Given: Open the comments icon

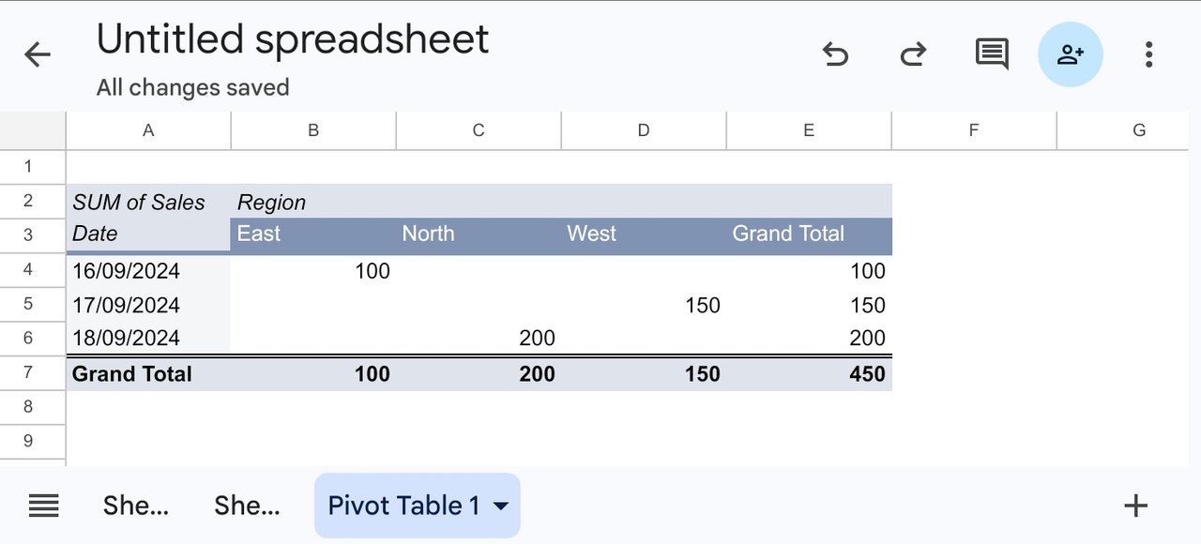Looking at the screenshot, I should (992, 54).
